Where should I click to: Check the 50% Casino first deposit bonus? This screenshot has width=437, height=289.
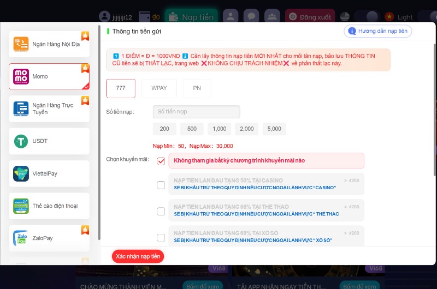click(x=161, y=185)
